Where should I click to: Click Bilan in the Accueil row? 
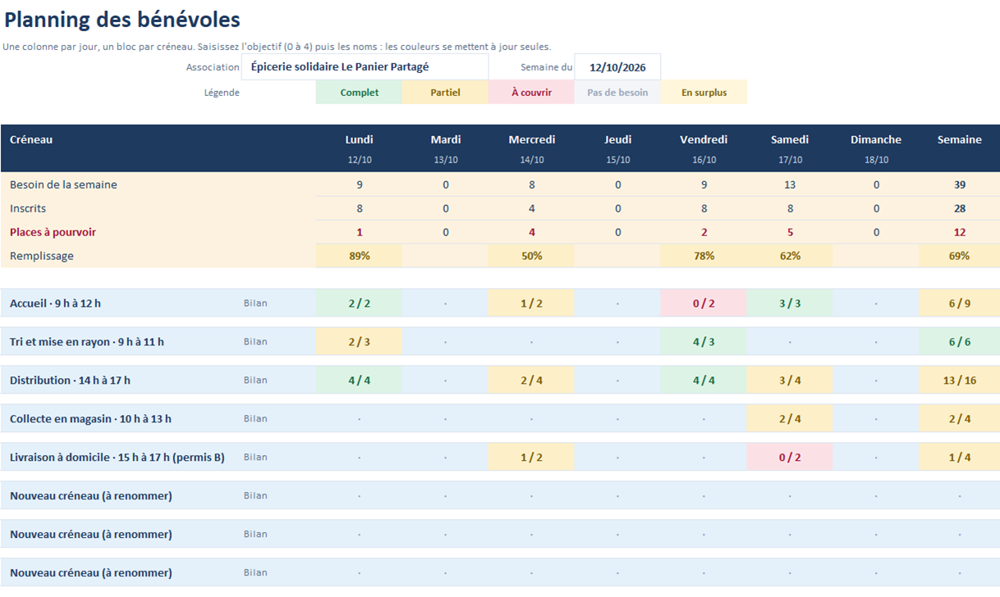click(x=255, y=303)
